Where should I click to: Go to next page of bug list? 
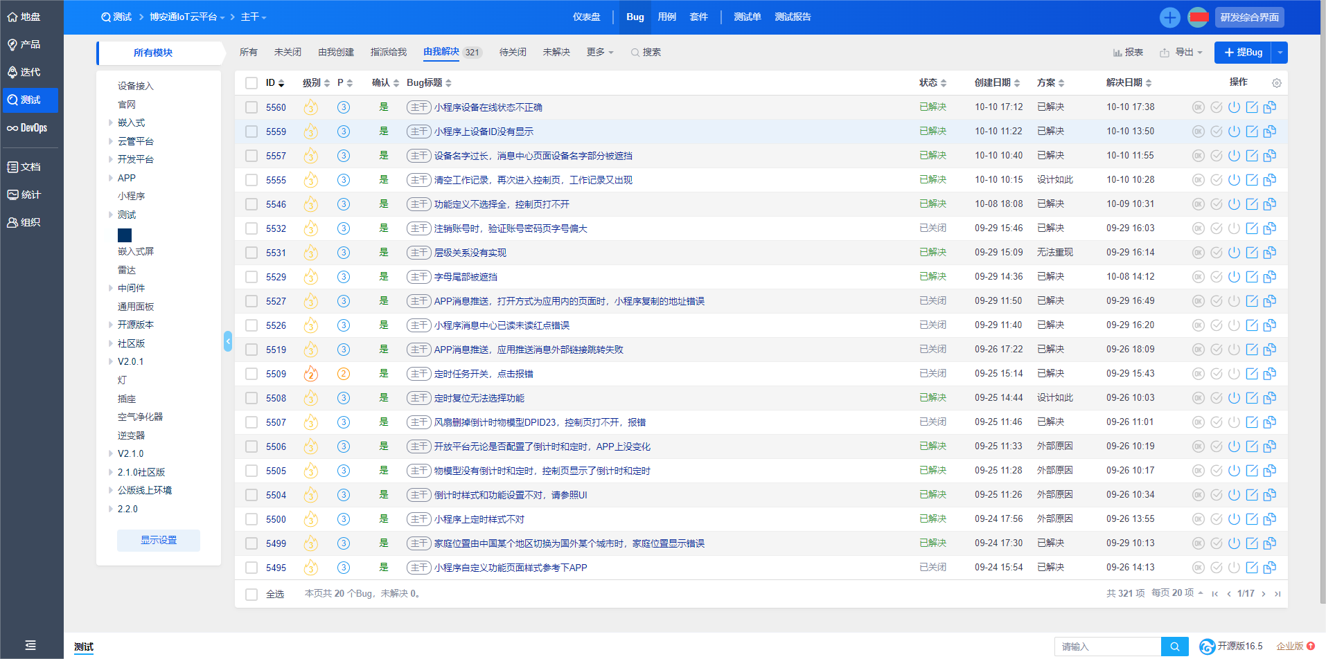[1264, 594]
